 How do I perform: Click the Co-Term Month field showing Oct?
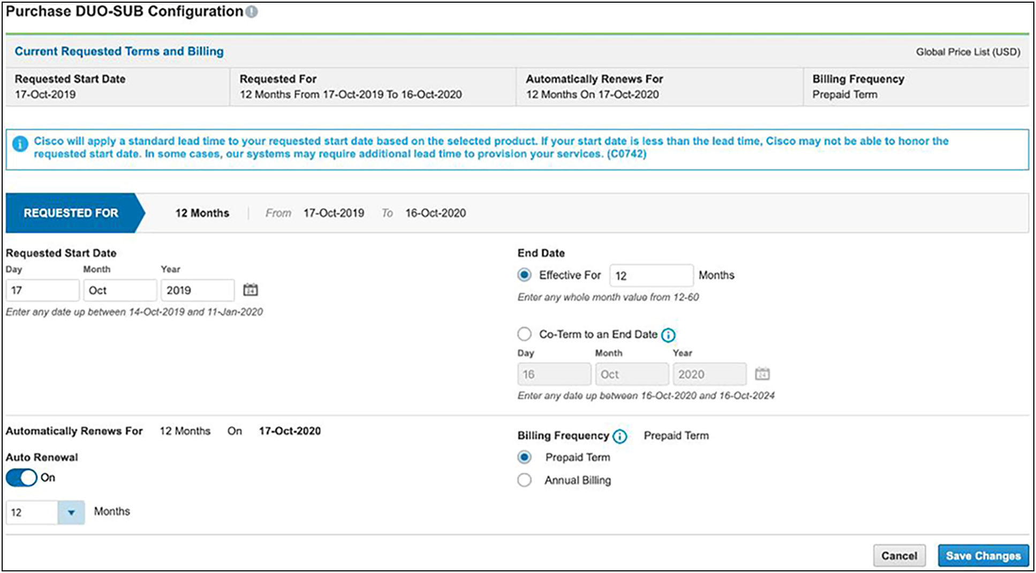pyautogui.click(x=632, y=375)
